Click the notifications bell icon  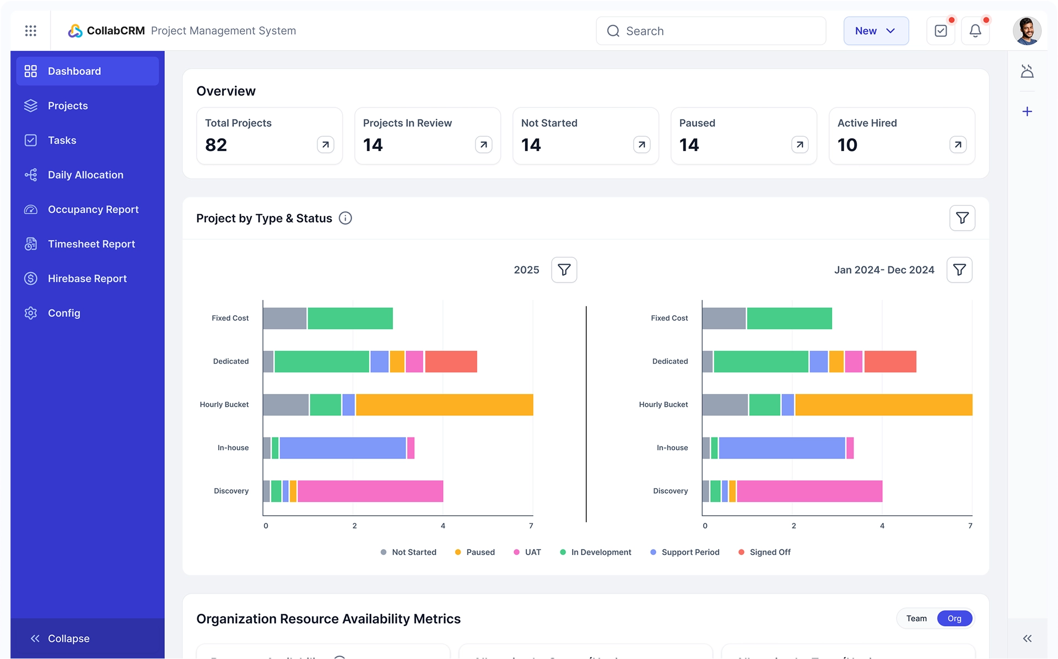[975, 31]
